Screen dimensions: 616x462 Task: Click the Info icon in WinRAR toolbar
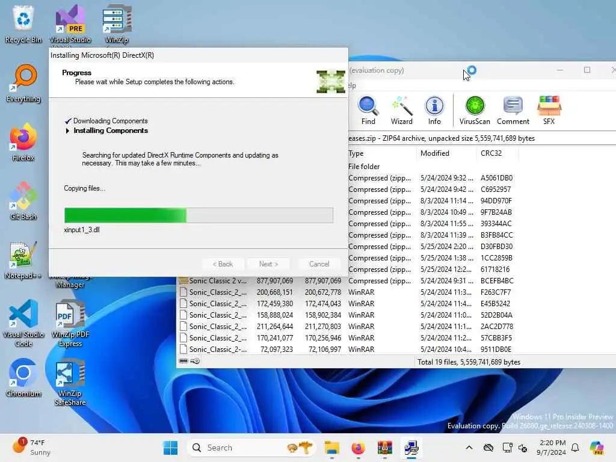[x=434, y=111]
